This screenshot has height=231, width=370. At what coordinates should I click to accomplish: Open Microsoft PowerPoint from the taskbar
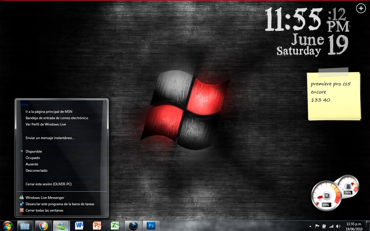click(96, 226)
